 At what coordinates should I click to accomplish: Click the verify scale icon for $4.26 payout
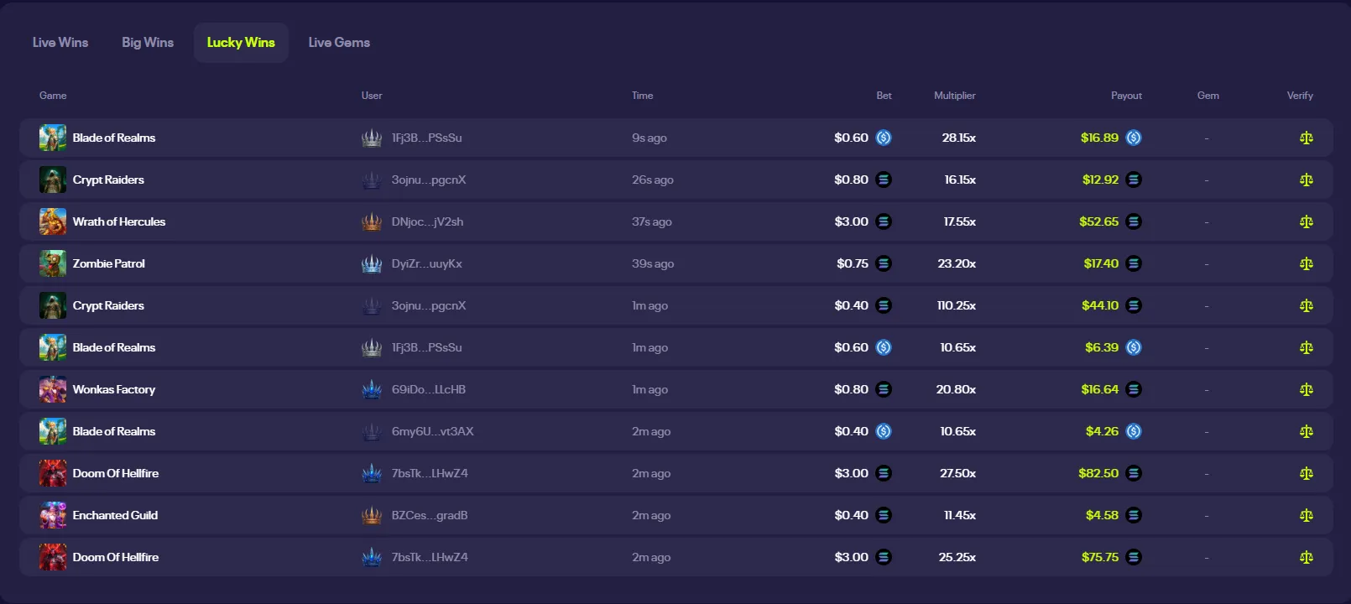pyautogui.click(x=1307, y=431)
